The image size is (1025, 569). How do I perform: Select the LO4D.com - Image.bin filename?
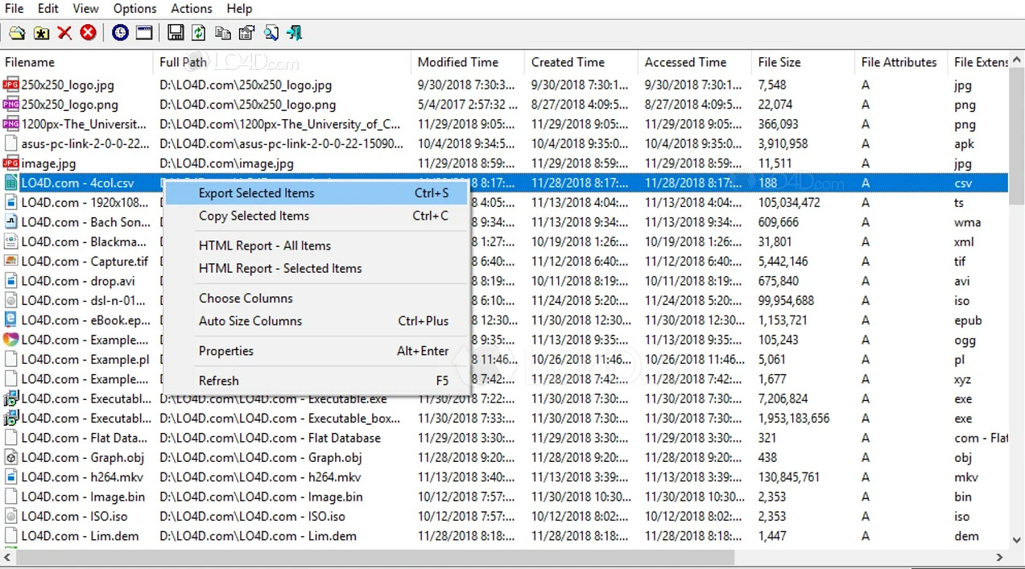coord(84,497)
